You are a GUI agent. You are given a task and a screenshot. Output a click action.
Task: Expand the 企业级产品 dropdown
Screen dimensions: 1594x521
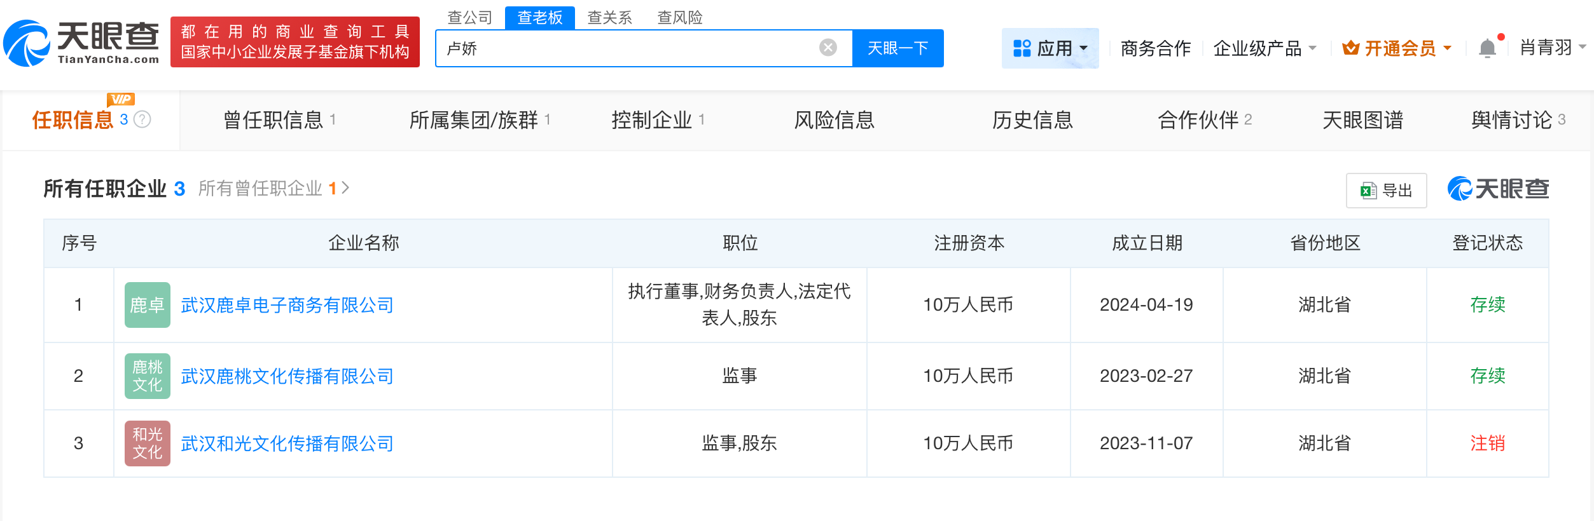point(1265,48)
